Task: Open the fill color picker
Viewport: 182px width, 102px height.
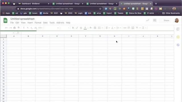Action: (91, 28)
